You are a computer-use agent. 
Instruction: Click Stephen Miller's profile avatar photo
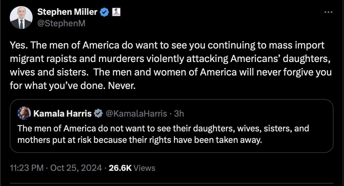21,17
